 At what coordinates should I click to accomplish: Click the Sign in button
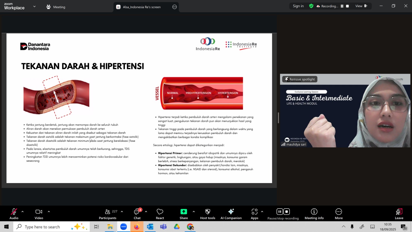pyautogui.click(x=298, y=6)
